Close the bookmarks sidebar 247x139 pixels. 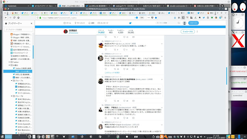point(32,23)
